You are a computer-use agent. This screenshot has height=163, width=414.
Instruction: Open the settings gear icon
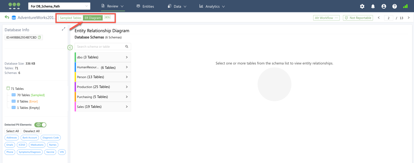[x=362, y=6]
